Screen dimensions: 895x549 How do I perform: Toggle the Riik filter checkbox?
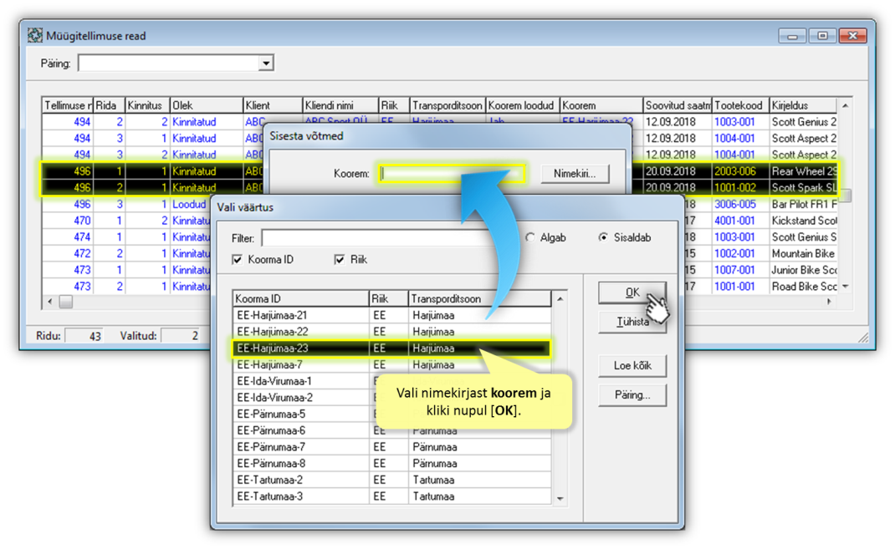(340, 260)
